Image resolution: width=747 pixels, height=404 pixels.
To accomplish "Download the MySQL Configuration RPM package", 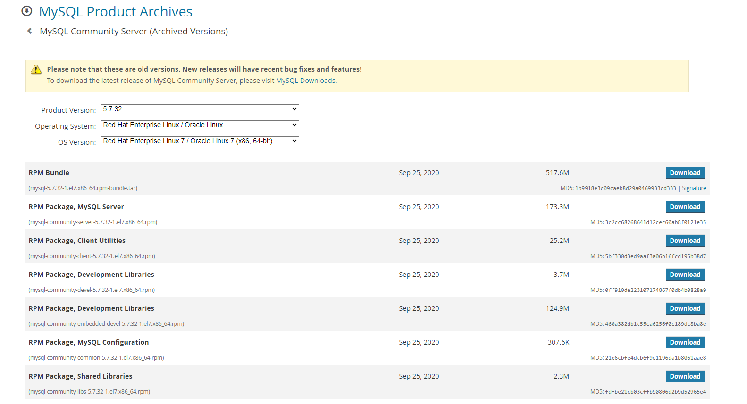I will [x=685, y=342].
